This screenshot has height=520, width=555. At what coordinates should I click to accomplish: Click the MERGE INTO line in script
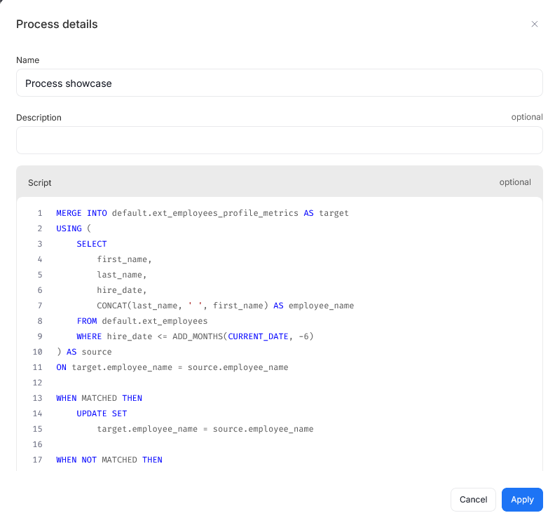coord(203,213)
